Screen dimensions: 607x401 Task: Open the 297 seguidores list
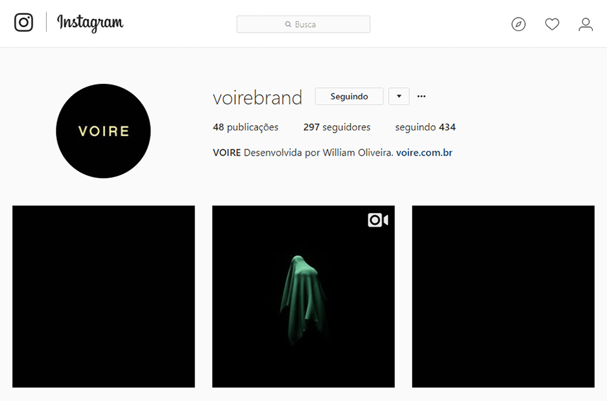coord(337,127)
